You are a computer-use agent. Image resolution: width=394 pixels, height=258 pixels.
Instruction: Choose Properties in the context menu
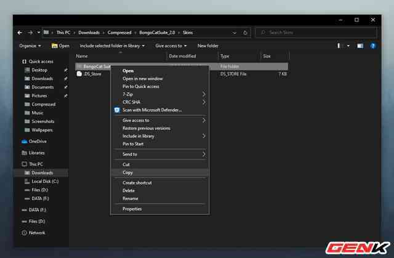pos(160,209)
